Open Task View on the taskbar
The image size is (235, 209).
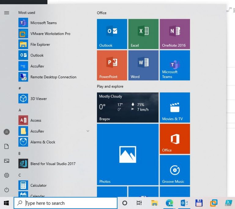(x=139, y=203)
